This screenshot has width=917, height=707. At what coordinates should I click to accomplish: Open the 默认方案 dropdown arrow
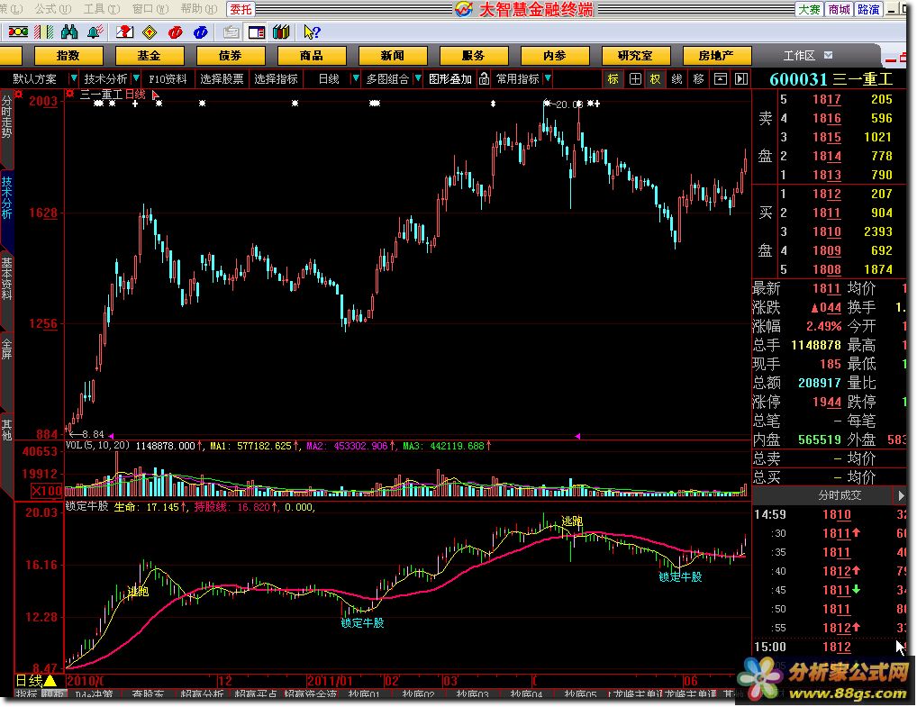[x=73, y=77]
